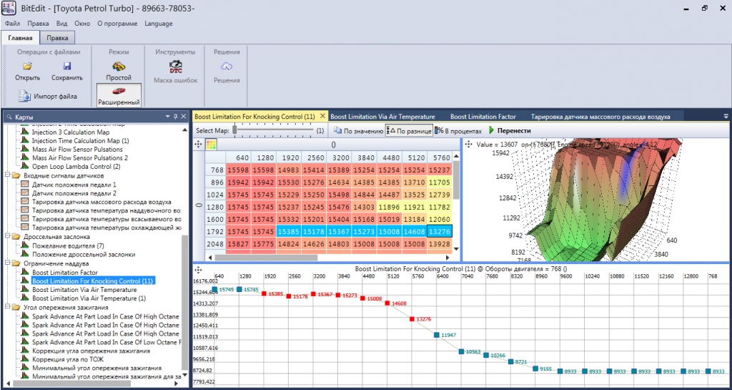The image size is (732, 390).
Task: Open the Правка menu
Action: click(x=38, y=24)
